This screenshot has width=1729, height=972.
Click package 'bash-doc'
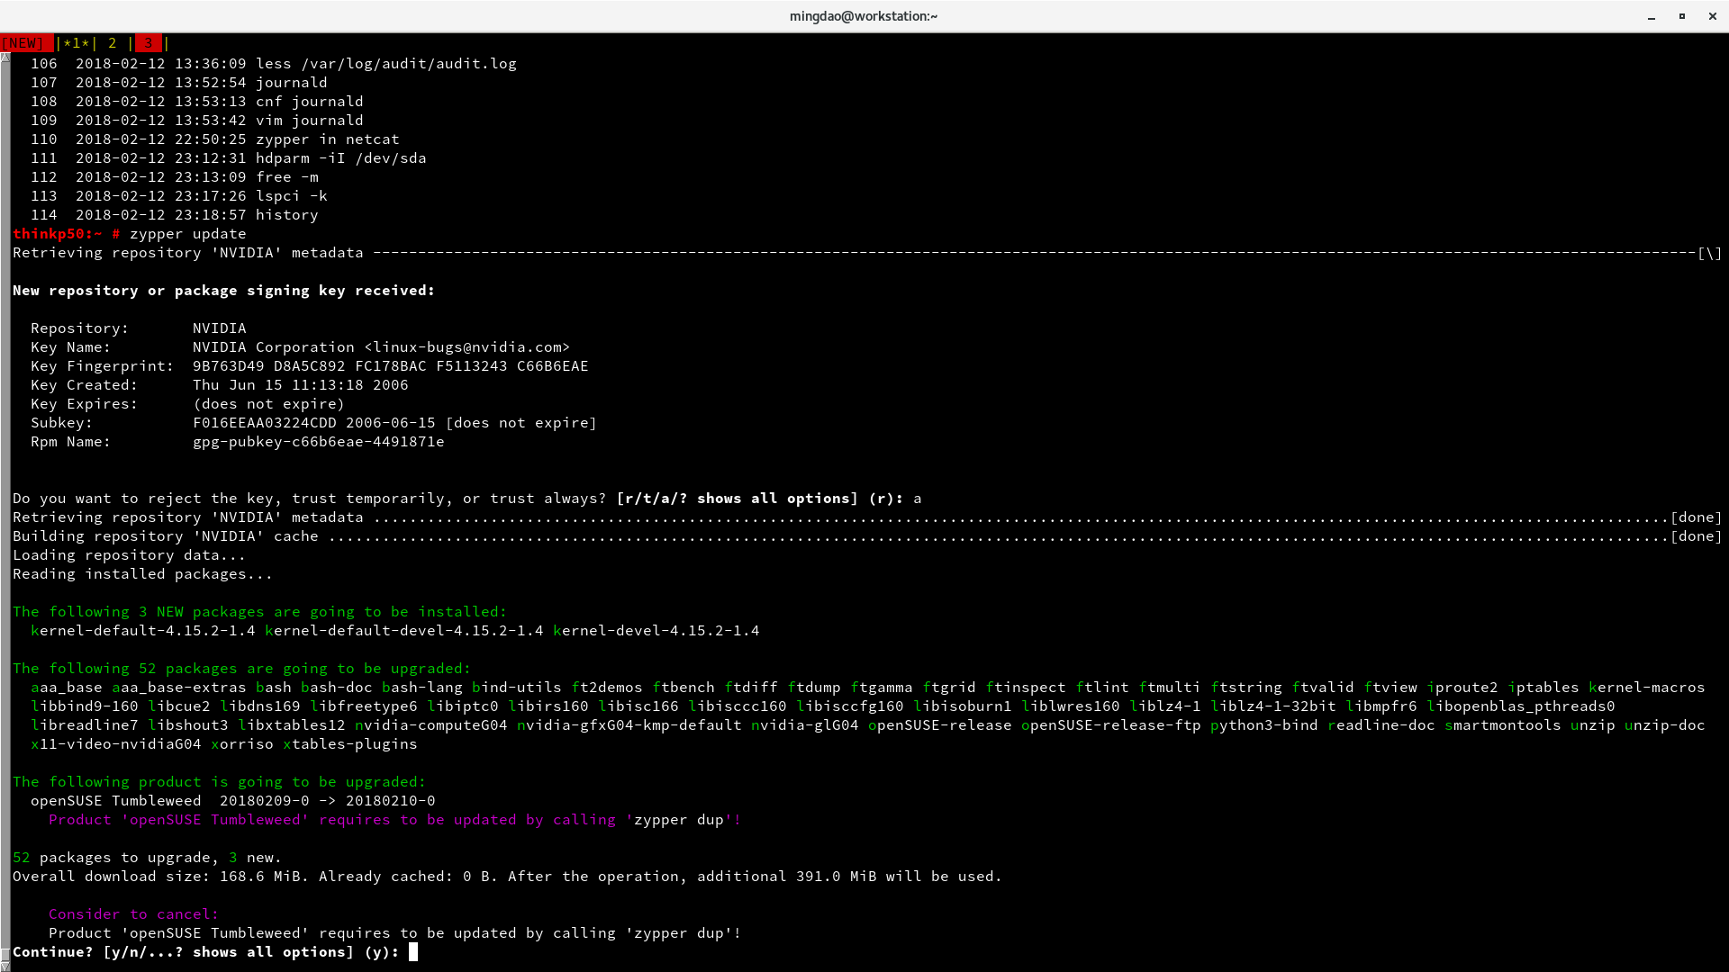337,688
